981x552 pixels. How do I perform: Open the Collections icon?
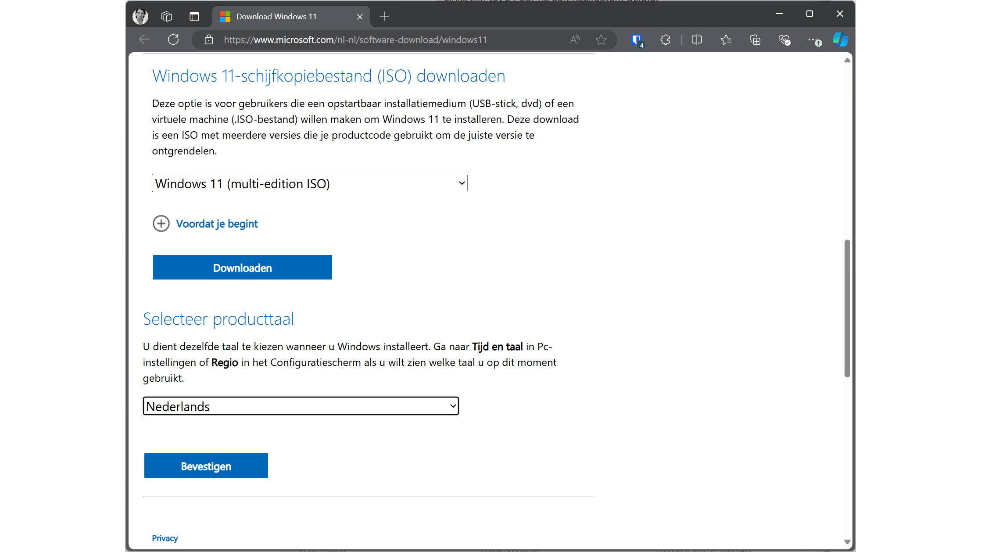tap(755, 40)
